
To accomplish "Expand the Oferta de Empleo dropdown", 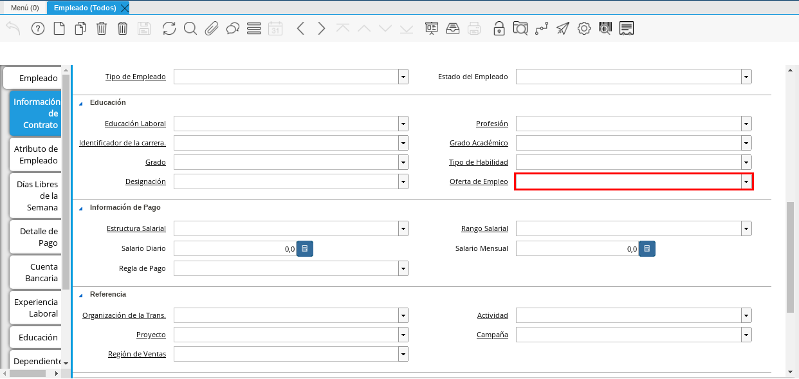I will point(746,182).
